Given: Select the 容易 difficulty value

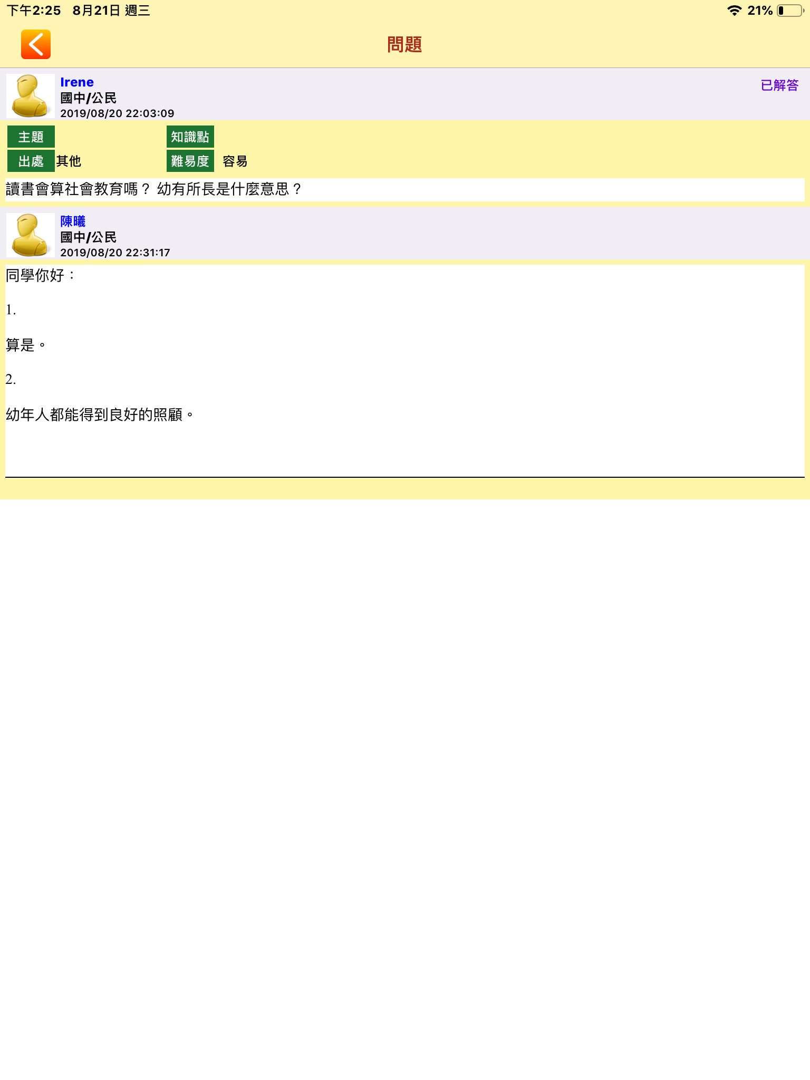Looking at the screenshot, I should [235, 161].
